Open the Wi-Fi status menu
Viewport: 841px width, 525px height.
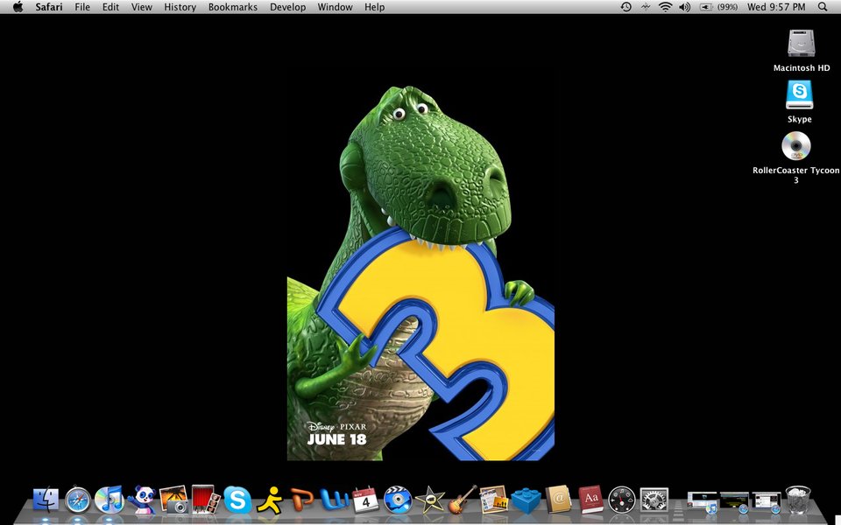tap(666, 7)
